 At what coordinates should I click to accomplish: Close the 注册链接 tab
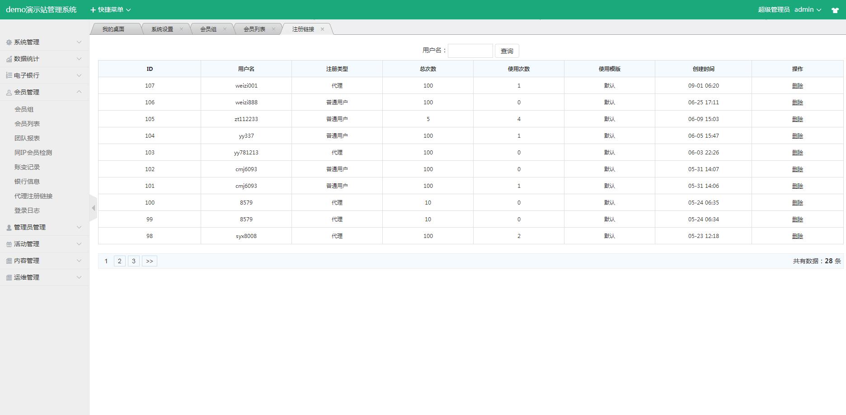322,29
